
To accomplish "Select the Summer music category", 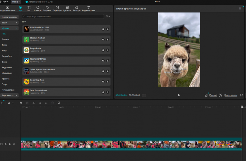I will [5, 39].
